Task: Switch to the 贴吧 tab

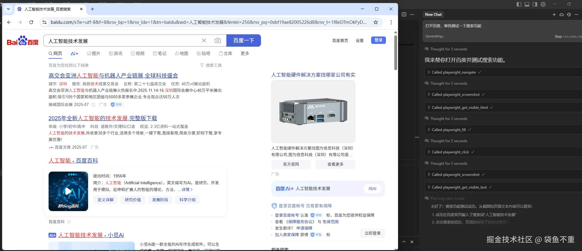Action: pyautogui.click(x=203, y=53)
